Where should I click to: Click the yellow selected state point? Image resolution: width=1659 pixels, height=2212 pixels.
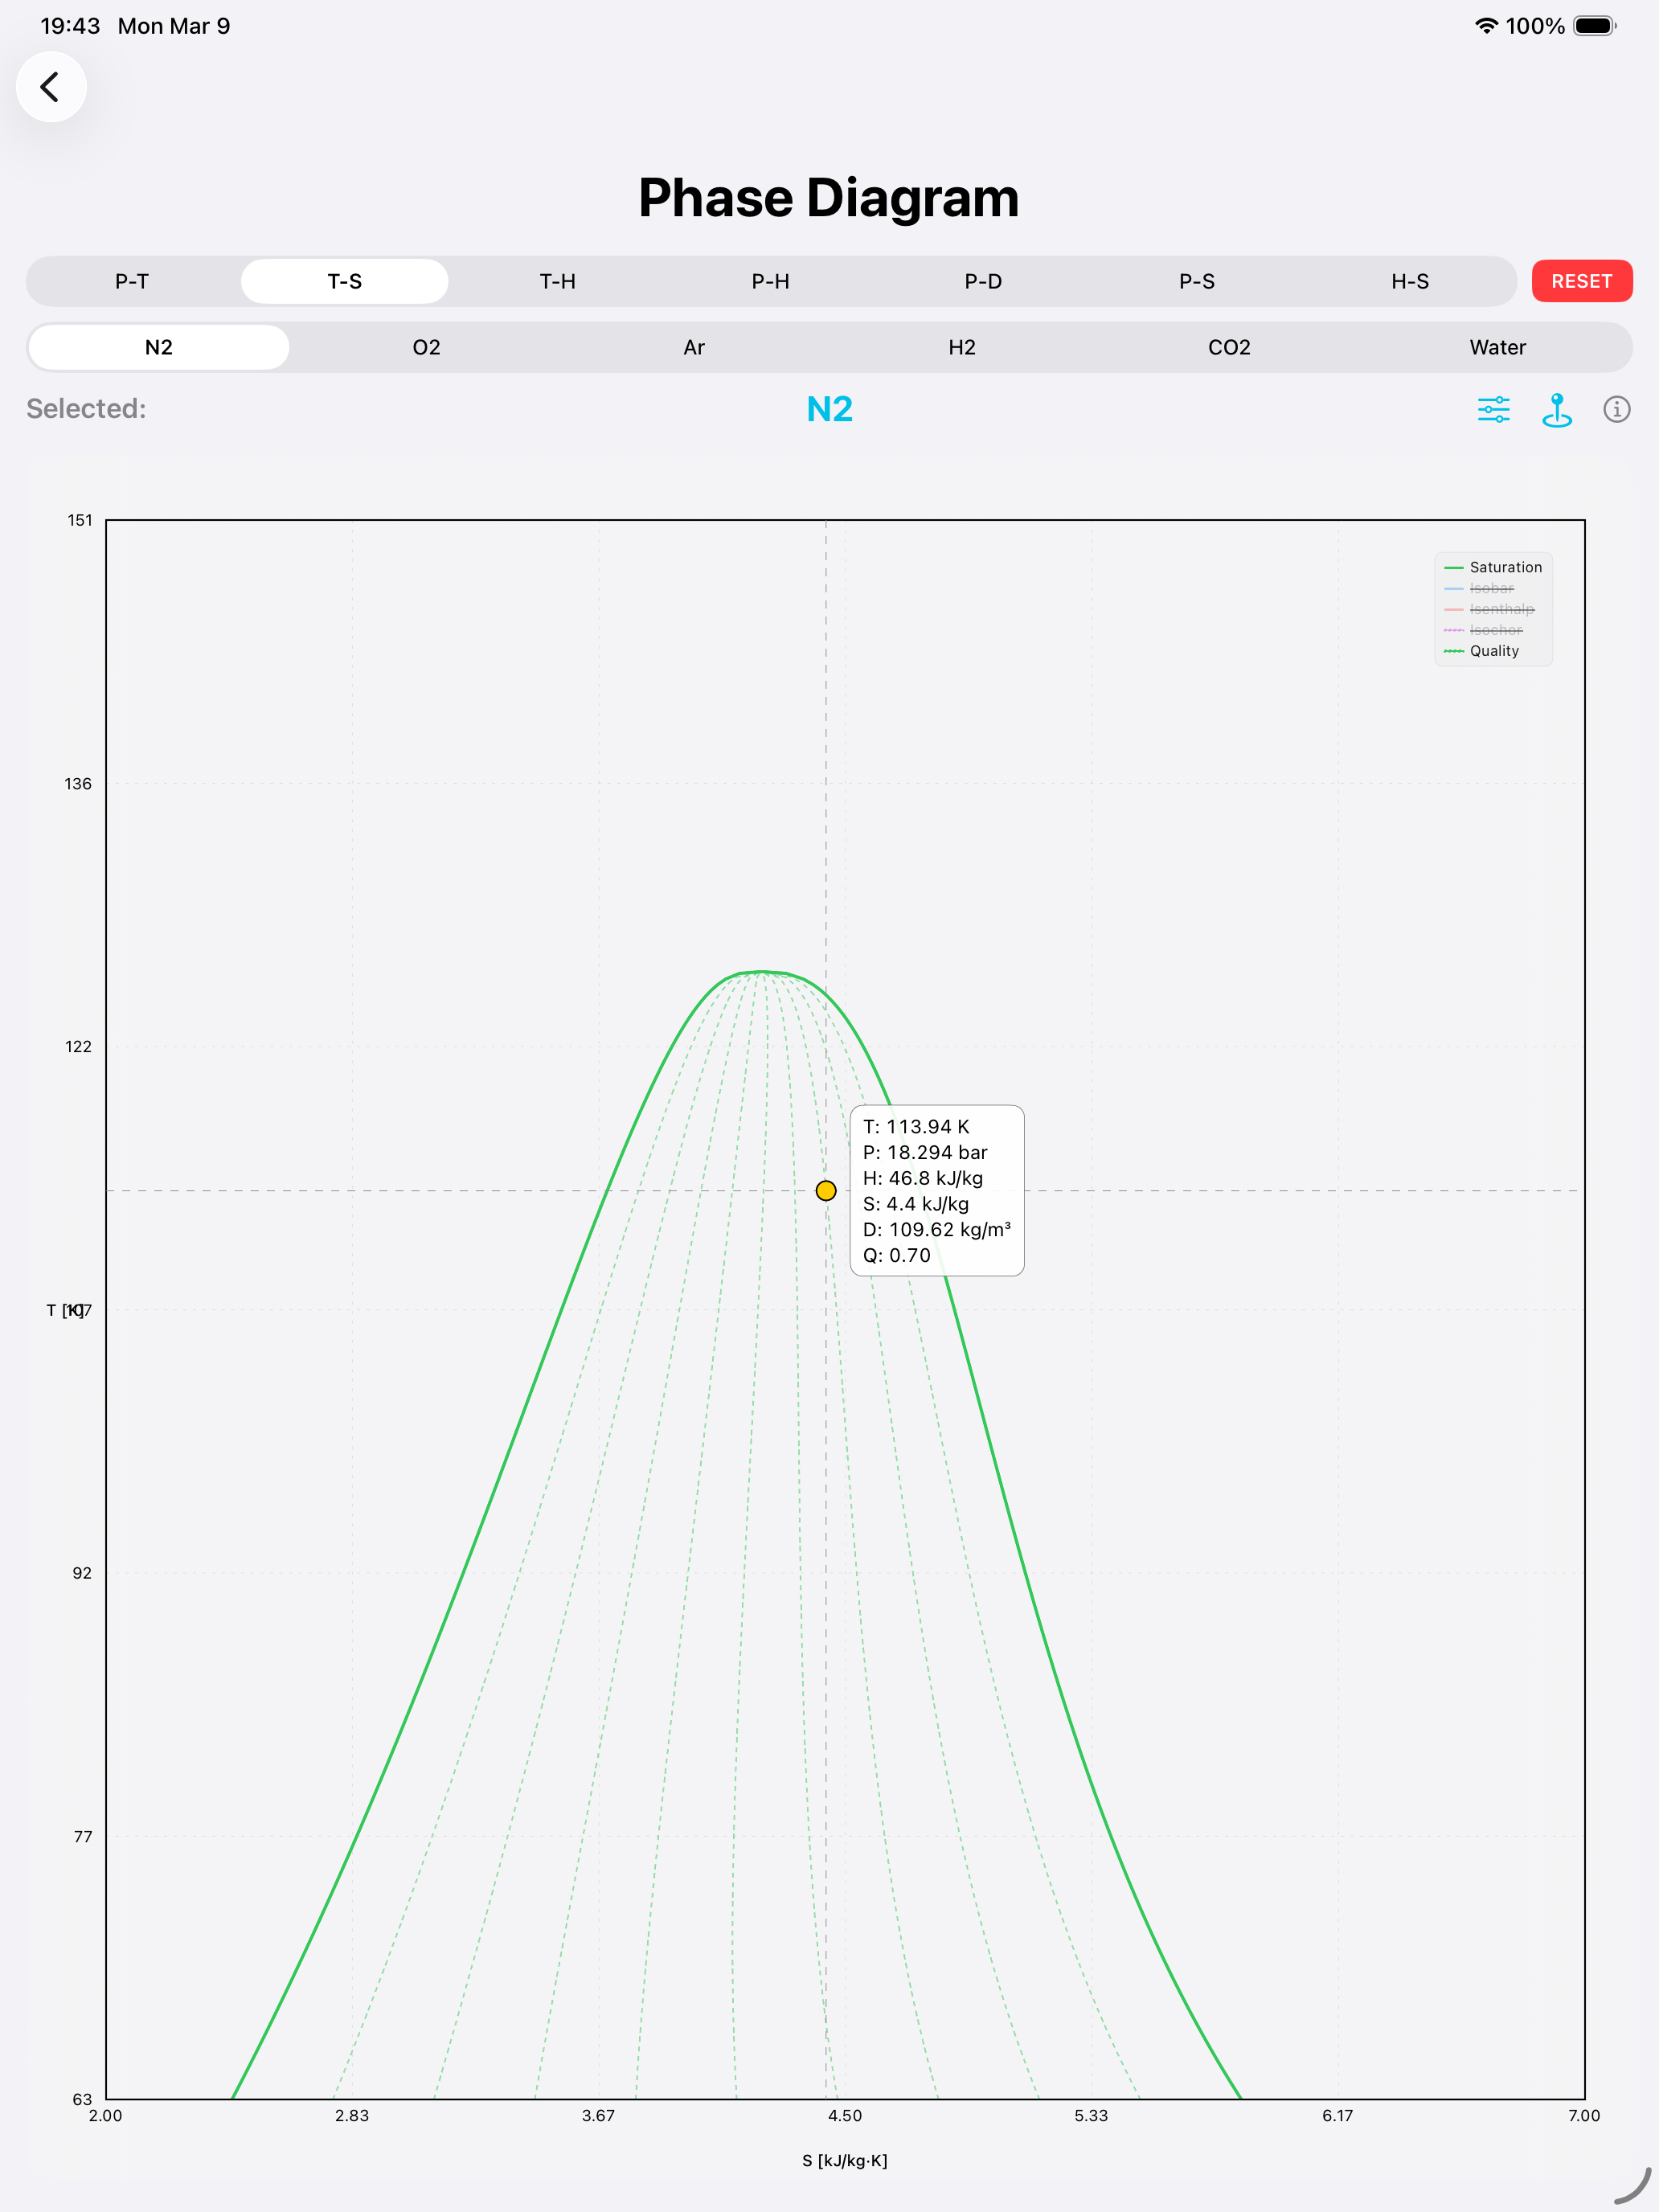(x=826, y=1190)
